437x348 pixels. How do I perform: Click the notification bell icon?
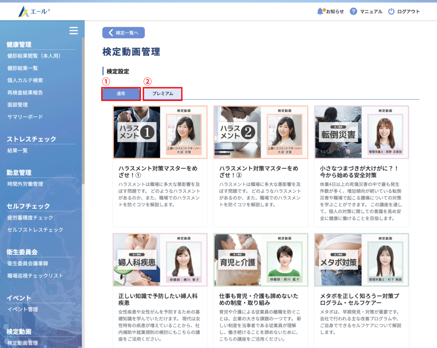pyautogui.click(x=320, y=12)
